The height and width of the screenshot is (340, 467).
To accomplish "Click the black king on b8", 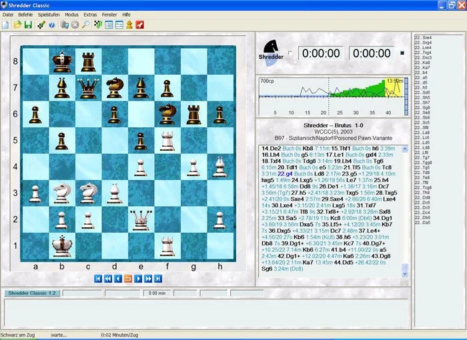I will pos(62,61).
